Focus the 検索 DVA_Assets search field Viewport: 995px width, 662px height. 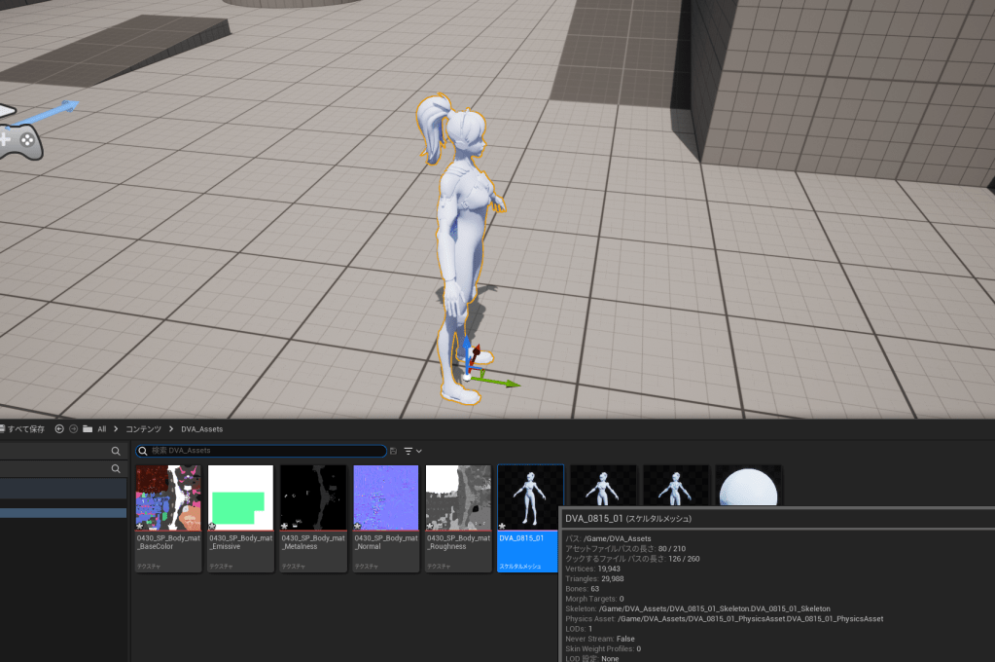pyautogui.click(x=261, y=451)
